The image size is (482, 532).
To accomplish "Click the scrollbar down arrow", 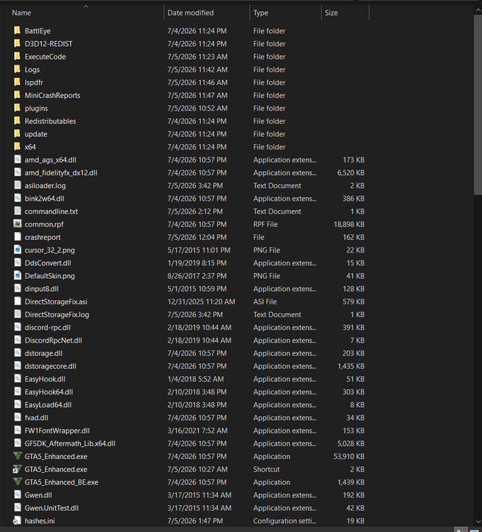I will (x=478, y=522).
